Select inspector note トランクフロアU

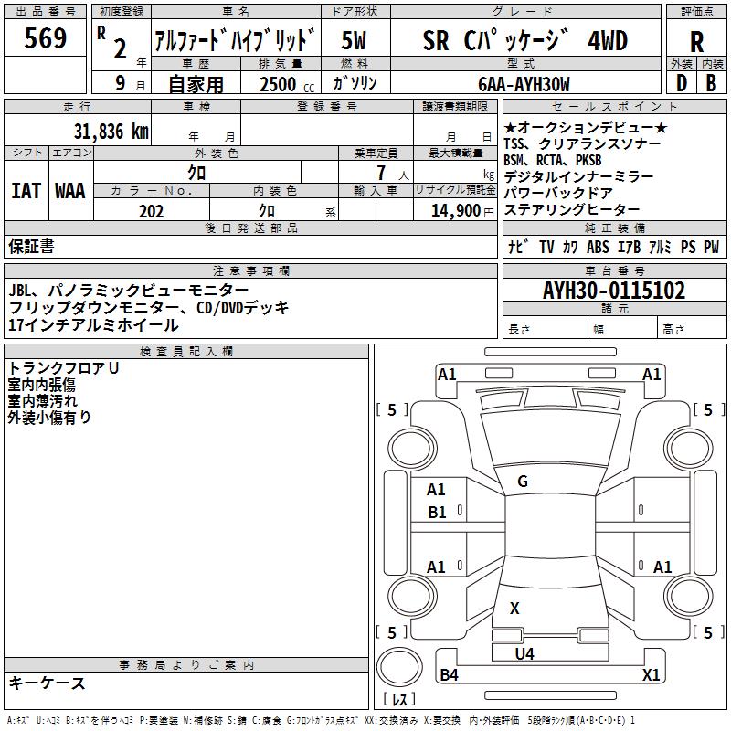64,368
